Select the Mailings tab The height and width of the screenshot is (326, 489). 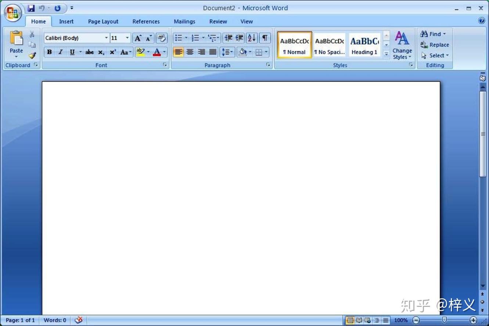pyautogui.click(x=184, y=22)
